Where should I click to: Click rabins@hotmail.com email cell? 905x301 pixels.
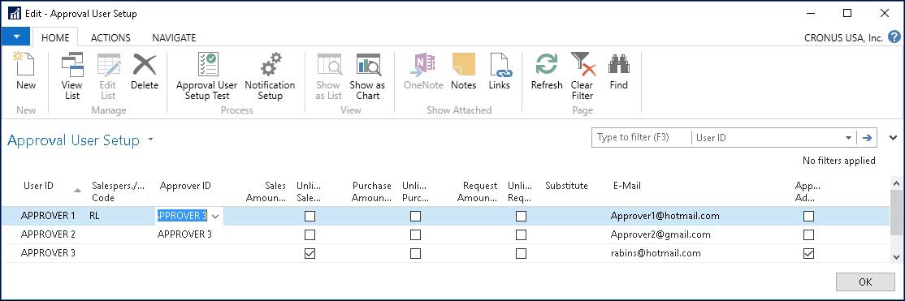(656, 253)
